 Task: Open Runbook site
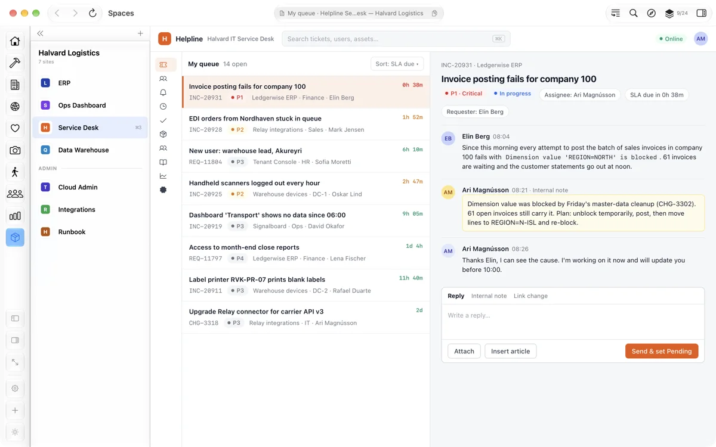point(89,232)
